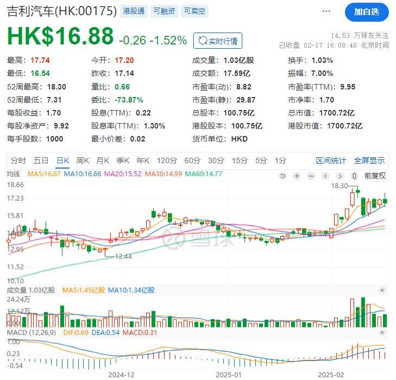396x380 pixels.
Task: Click the 52周最低 value 7.31
Action: click(x=54, y=100)
